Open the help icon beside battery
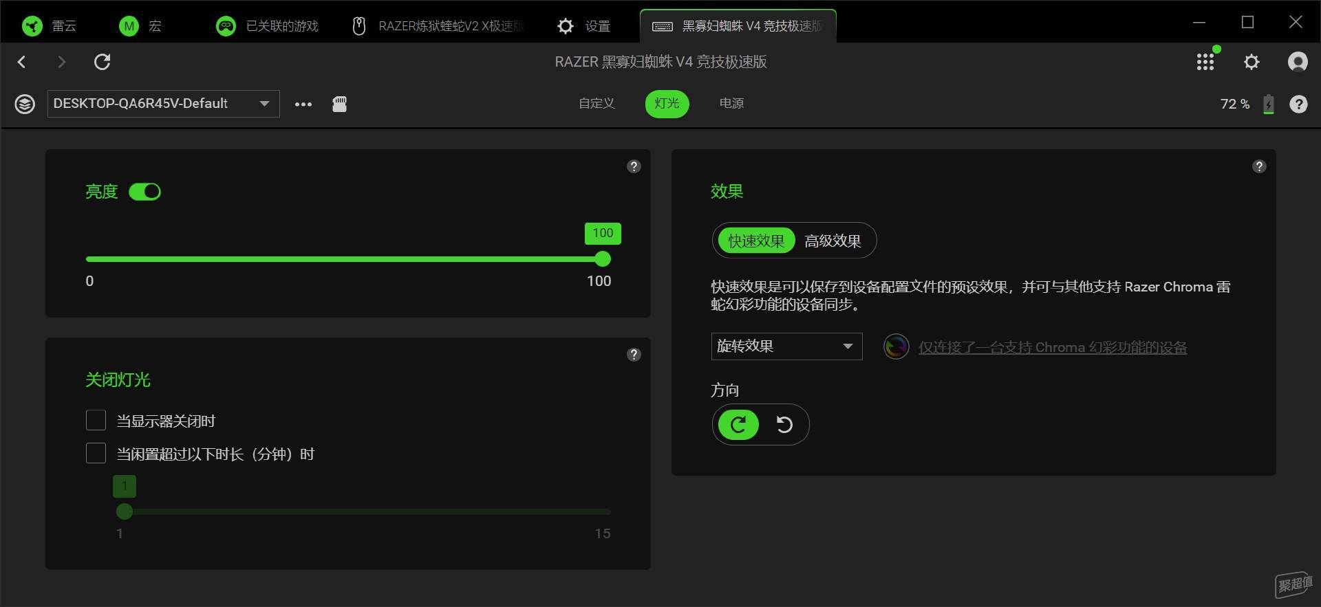Image resolution: width=1321 pixels, height=607 pixels. point(1298,104)
